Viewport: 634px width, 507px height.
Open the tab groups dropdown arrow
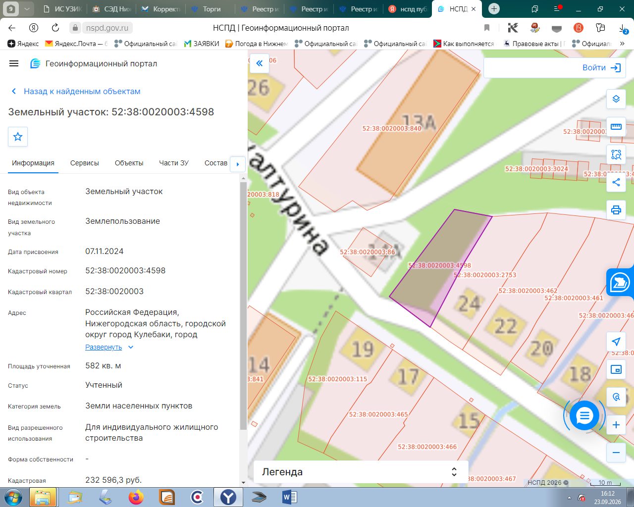[27, 9]
